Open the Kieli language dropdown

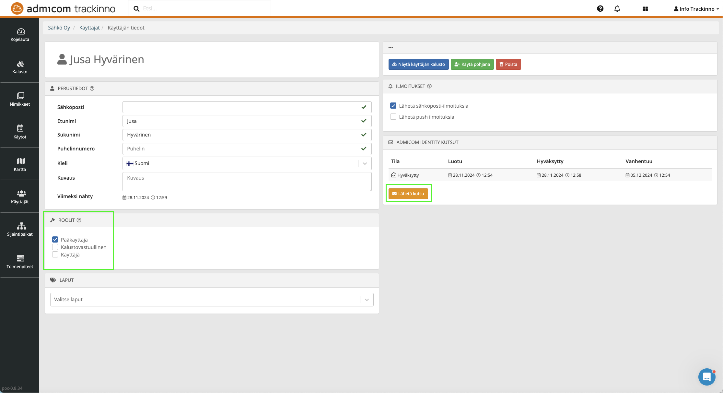(x=247, y=163)
